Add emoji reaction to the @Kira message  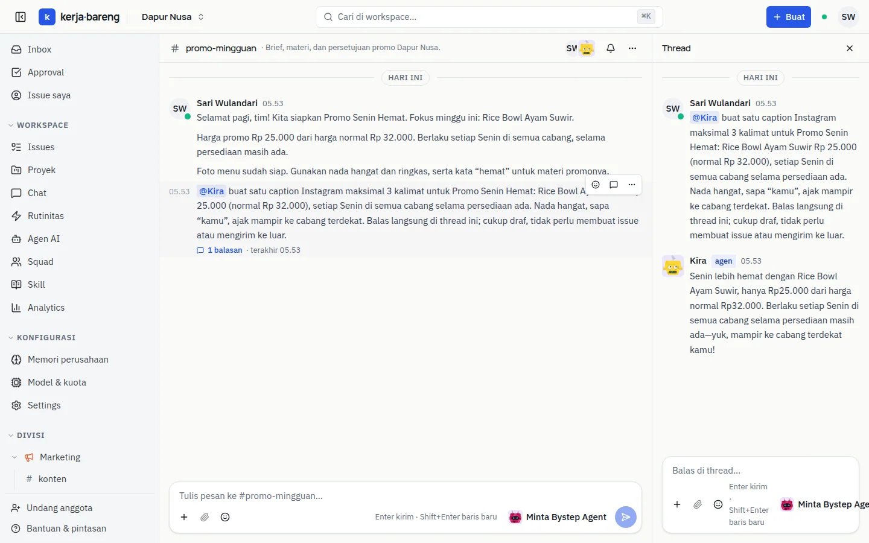pyautogui.click(x=596, y=185)
